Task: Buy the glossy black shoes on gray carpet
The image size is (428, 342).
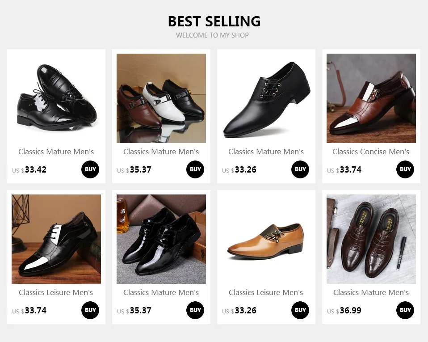Action: click(x=195, y=310)
